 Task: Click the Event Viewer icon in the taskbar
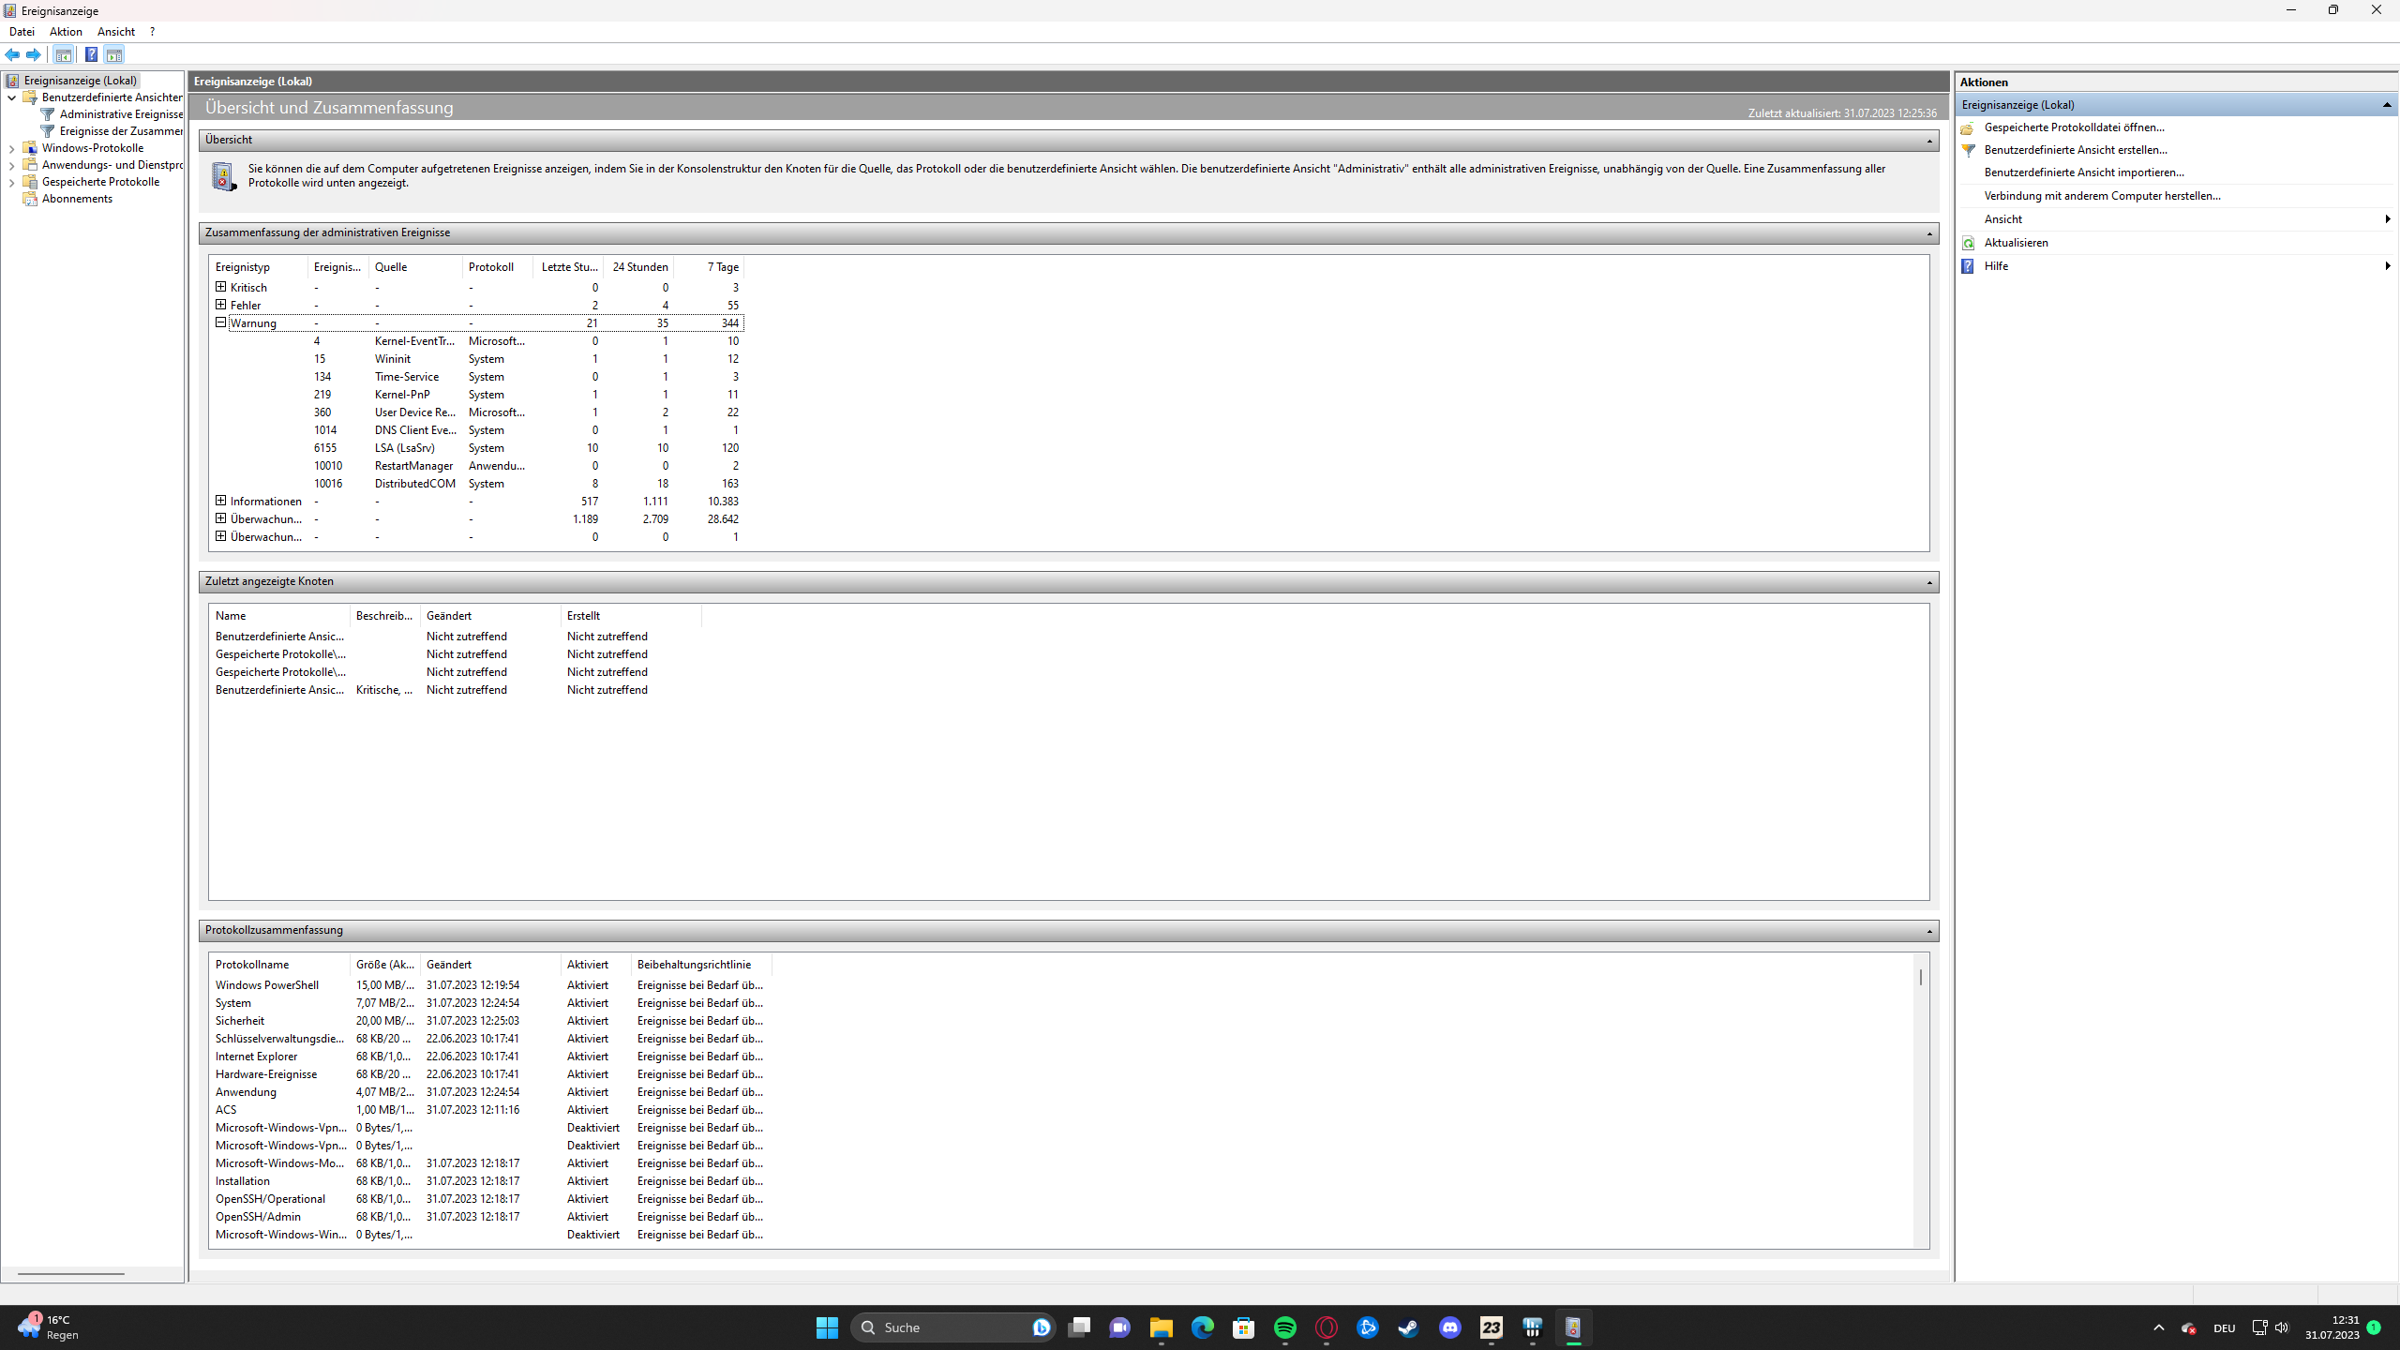[1574, 1327]
